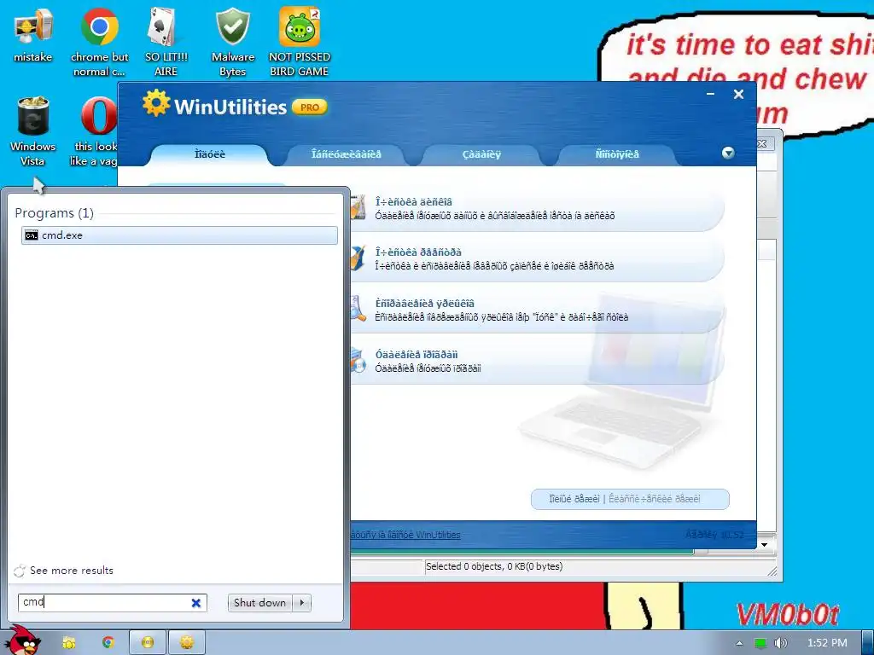This screenshot has width=874, height=655.
Task: Click the Show desktop strip
Action: [867, 643]
